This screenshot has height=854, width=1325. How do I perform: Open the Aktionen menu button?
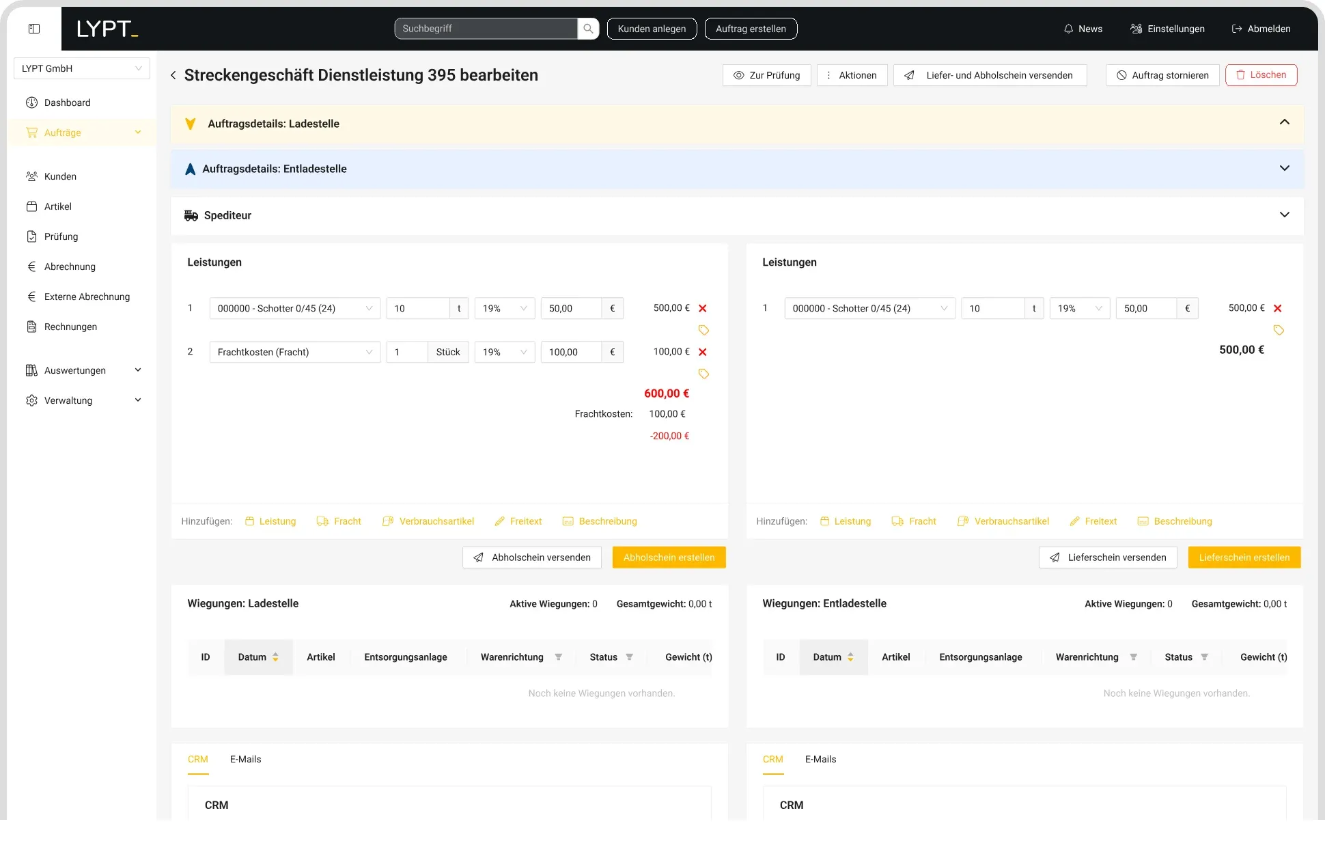852,75
